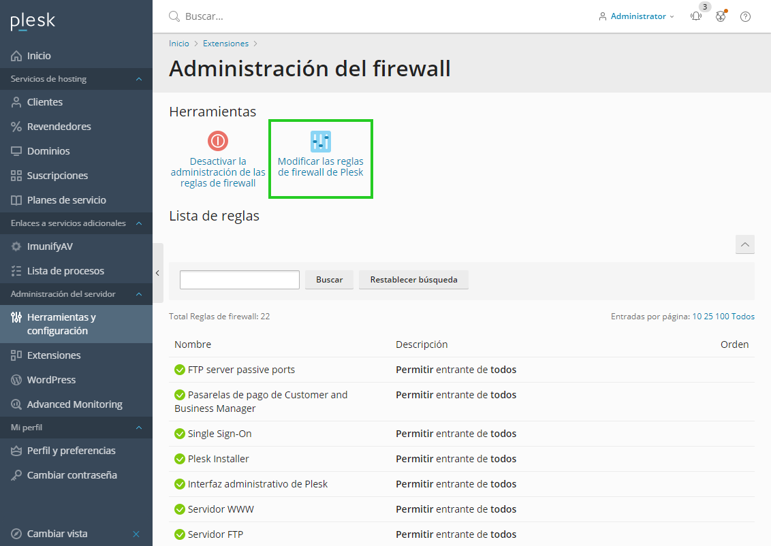771x546 pixels.
Task: Click the Plesk logo
Action: (33, 21)
